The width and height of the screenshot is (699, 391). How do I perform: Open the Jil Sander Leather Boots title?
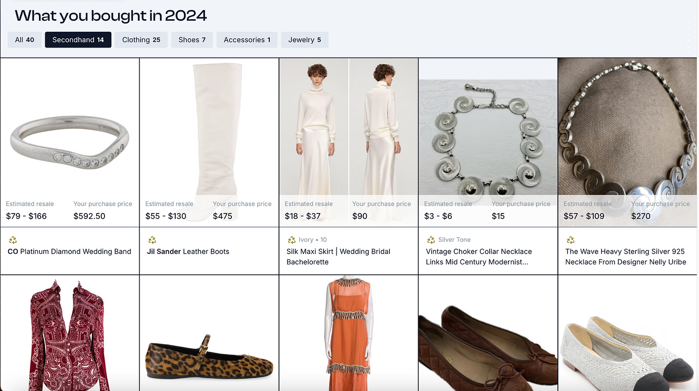click(188, 251)
